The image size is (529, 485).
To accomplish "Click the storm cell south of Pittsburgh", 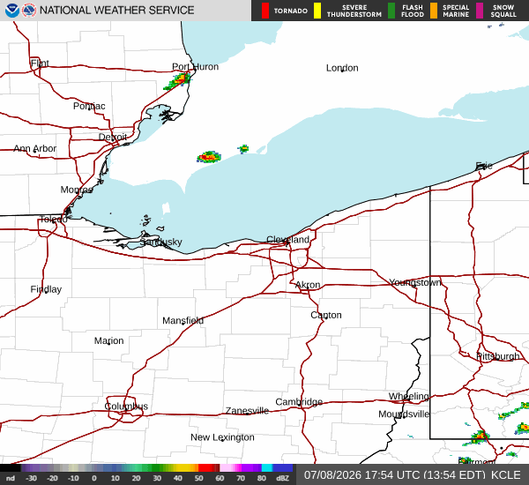I will pos(477,438).
